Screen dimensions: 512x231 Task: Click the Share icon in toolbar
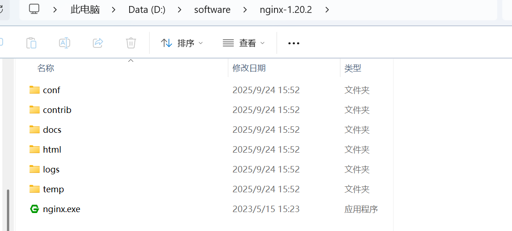tap(98, 43)
